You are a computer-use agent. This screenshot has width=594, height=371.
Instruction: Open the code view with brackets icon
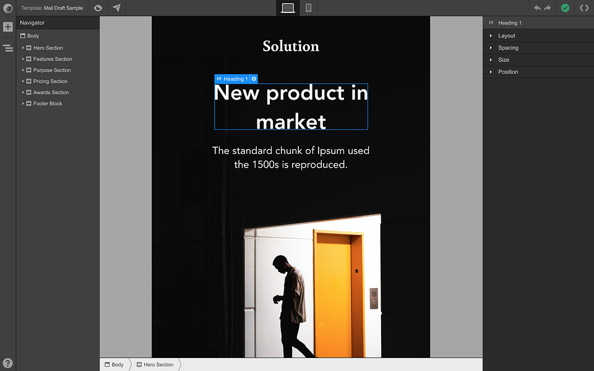(x=583, y=8)
